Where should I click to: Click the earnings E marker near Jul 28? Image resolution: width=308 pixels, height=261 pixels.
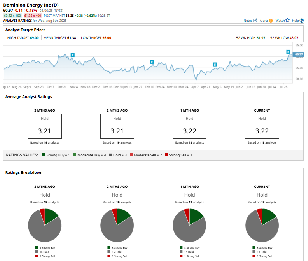click(x=288, y=52)
